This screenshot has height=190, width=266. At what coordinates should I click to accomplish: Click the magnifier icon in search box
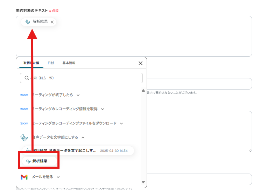coord(27,78)
